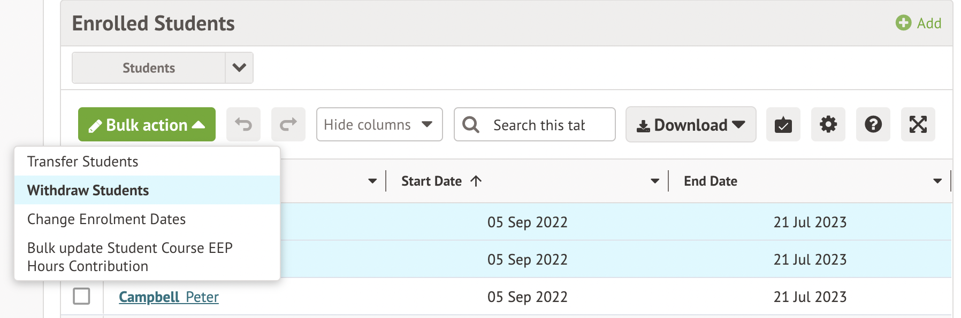Click the calendar checkmark icon

click(783, 125)
